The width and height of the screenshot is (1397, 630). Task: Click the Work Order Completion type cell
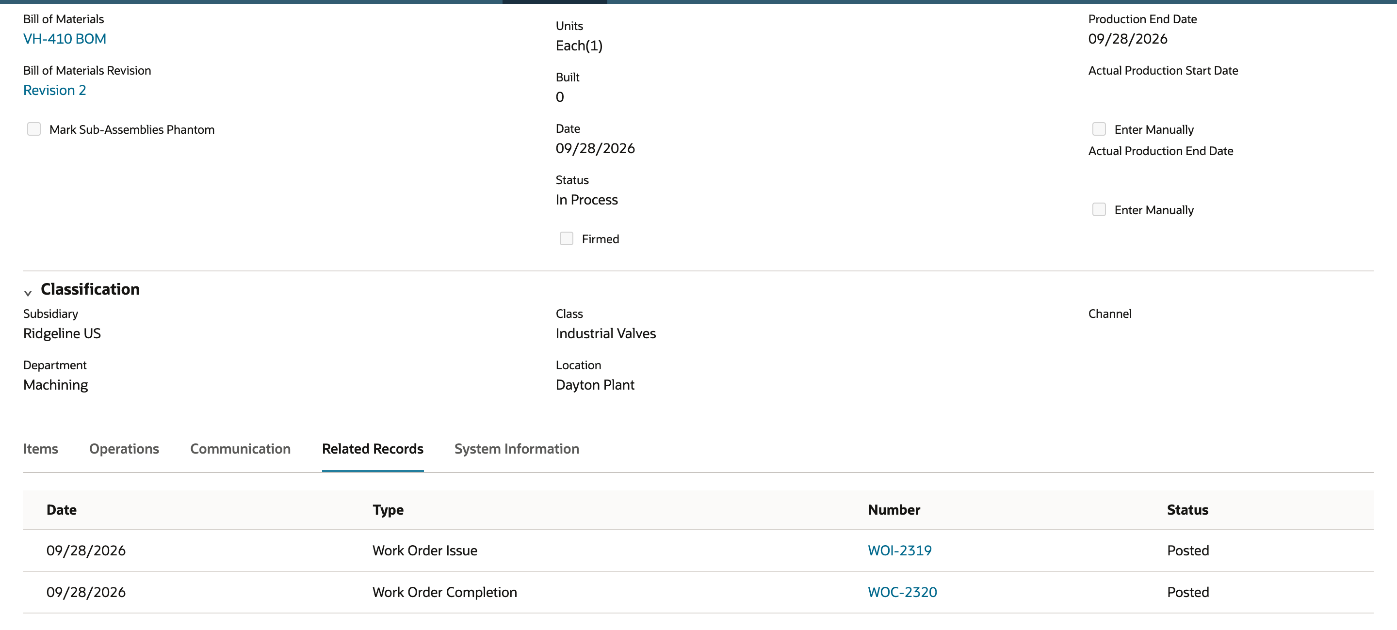(445, 592)
